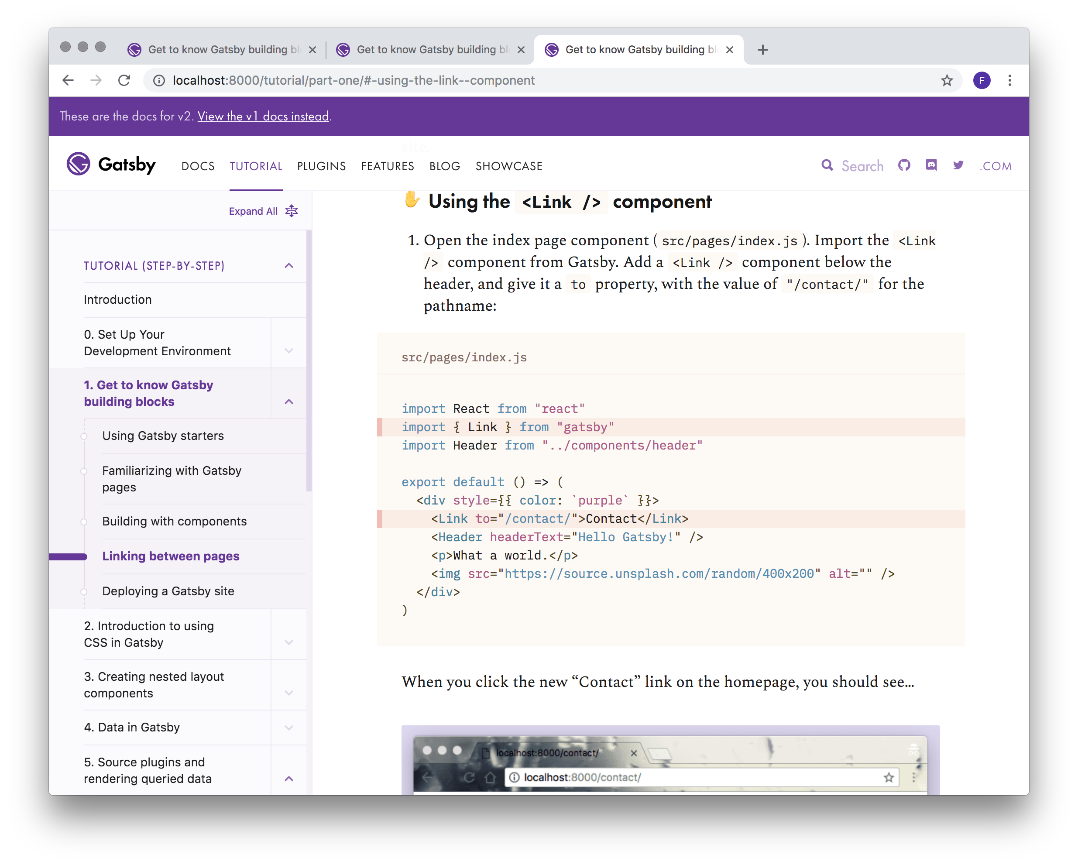Bookmark page with star icon

click(x=947, y=80)
